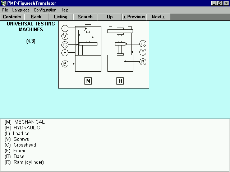Image resolution: width=230 pixels, height=172 pixels.
Task: Open the Help menu
Action: tap(64, 10)
